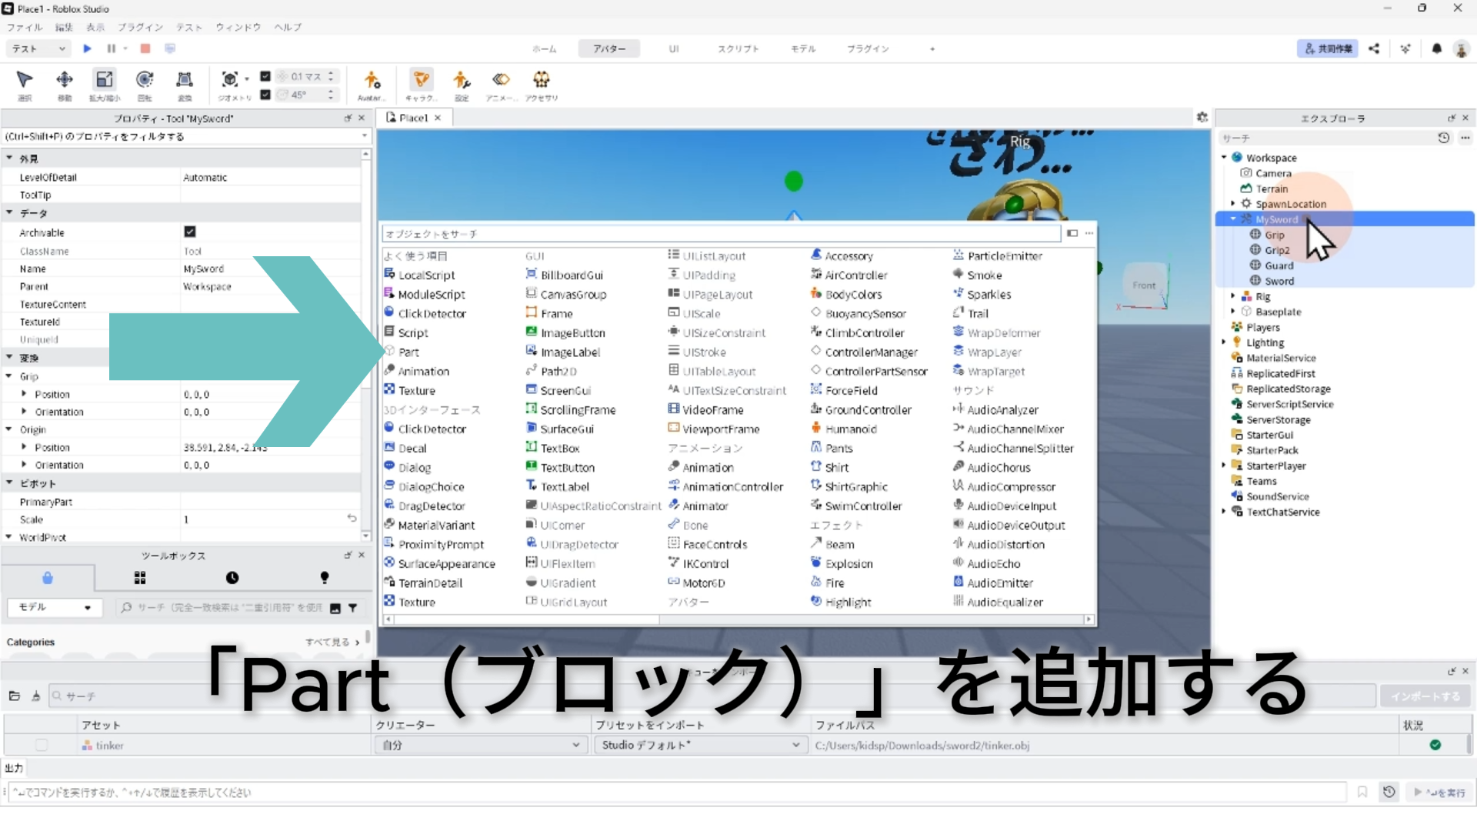Click the 共同作業 collaborate button
The image size is (1477, 831).
coord(1328,48)
